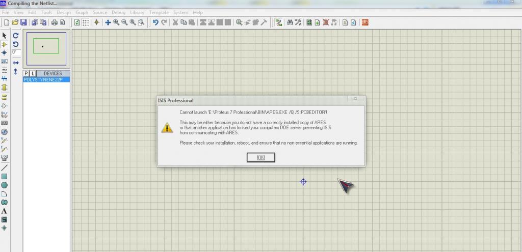Open the Design menu
Viewport: 522px width, 252px height.
[x=64, y=12]
